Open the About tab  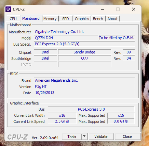(x=112, y=19)
